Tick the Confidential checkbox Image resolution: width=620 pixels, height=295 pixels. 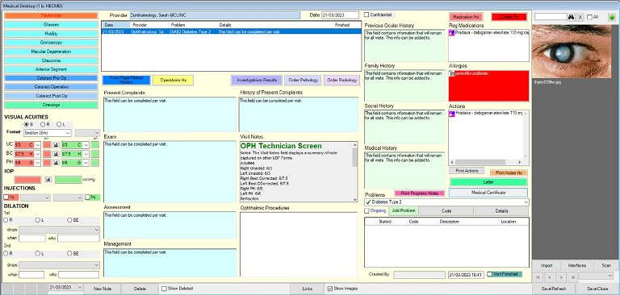coord(367,15)
